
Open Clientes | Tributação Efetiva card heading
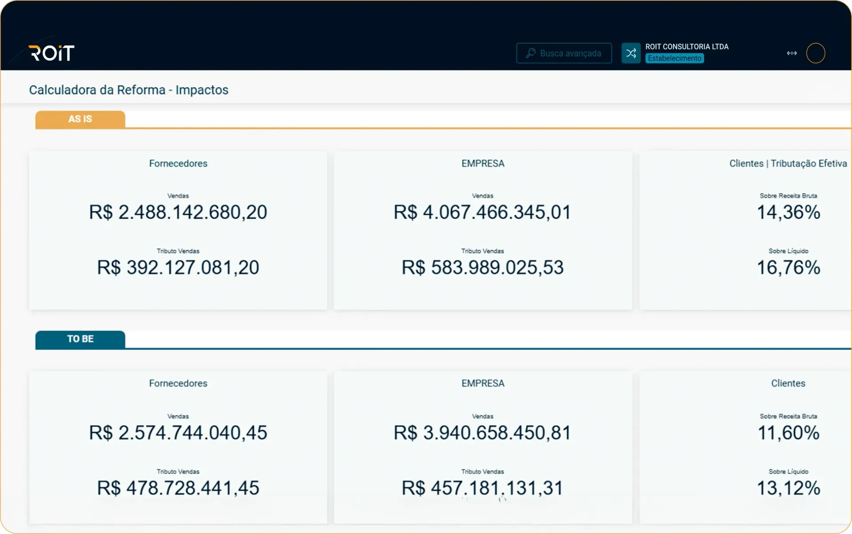click(788, 163)
